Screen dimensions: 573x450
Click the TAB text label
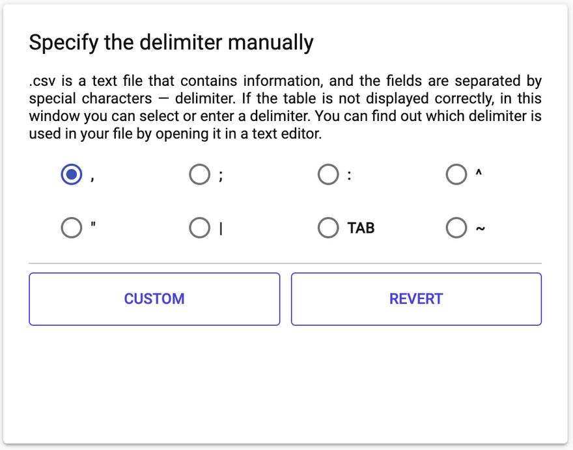361,228
